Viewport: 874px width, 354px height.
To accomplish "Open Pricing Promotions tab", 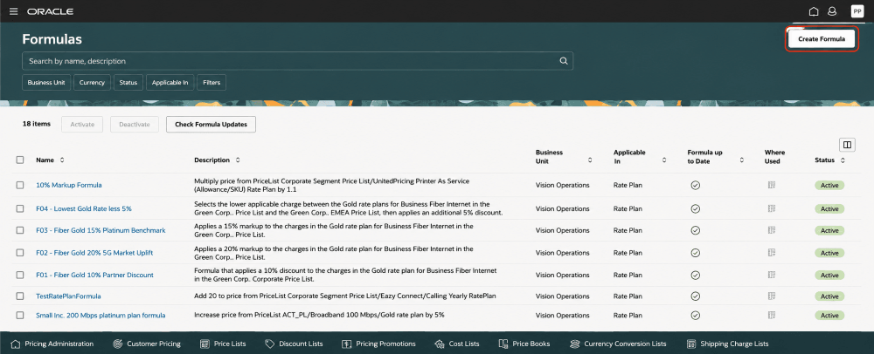I will [x=378, y=344].
